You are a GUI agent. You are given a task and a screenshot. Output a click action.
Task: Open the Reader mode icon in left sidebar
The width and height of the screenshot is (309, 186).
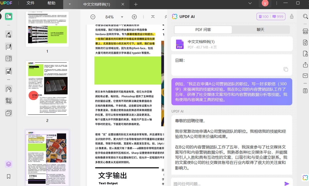click(x=8, y=16)
